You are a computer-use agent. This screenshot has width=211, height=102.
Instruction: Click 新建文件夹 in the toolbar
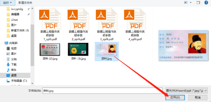[x=25, y=3]
